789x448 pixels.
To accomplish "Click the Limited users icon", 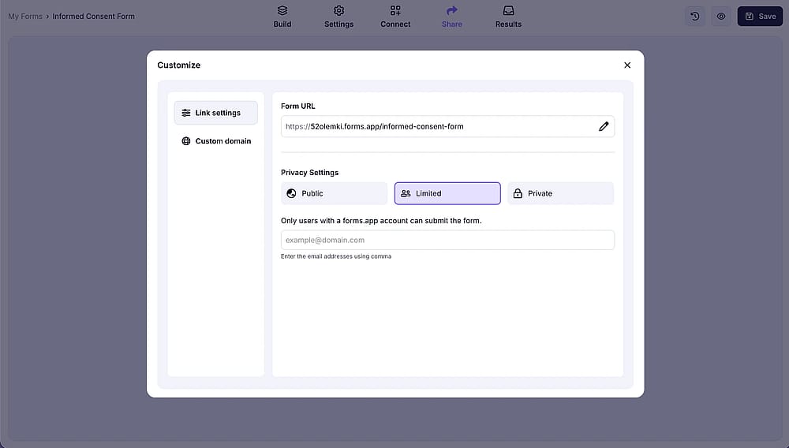I will coord(406,193).
